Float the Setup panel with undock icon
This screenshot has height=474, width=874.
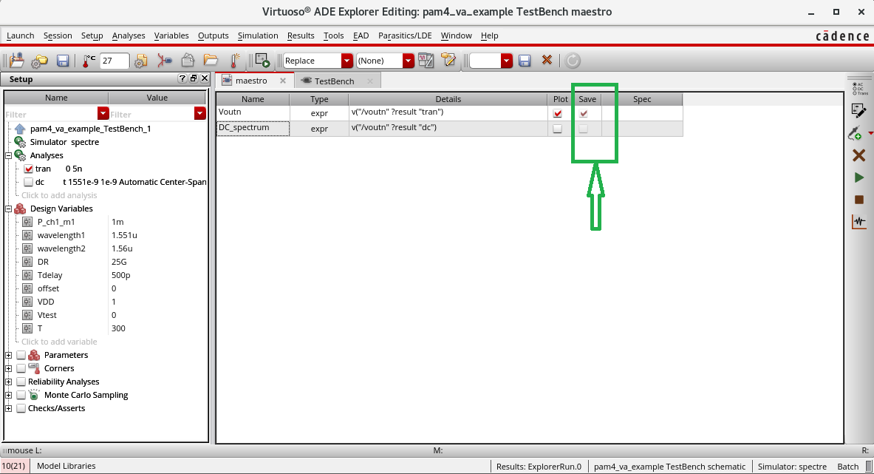tap(194, 78)
